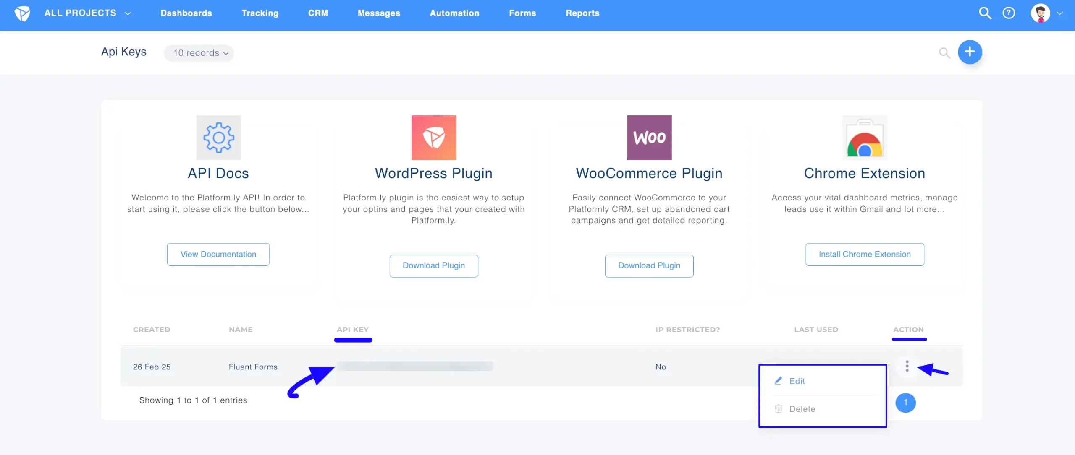Click View Documentation button
The image size is (1075, 455).
(x=218, y=254)
